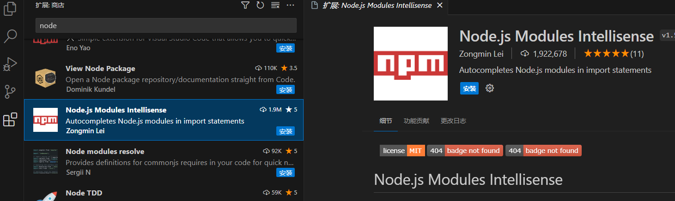675x201 pixels.
Task: Click the five-star rating (11) on detail page
Action: [614, 53]
